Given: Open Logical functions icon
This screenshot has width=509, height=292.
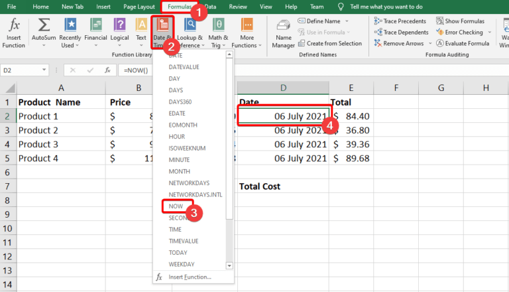Looking at the screenshot, I should pyautogui.click(x=119, y=25).
